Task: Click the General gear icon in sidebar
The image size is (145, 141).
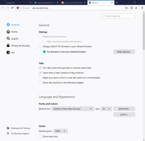Action: click(x=8, y=25)
